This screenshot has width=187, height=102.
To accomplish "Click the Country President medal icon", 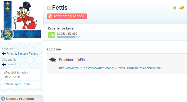I will click(x=3, y=99).
